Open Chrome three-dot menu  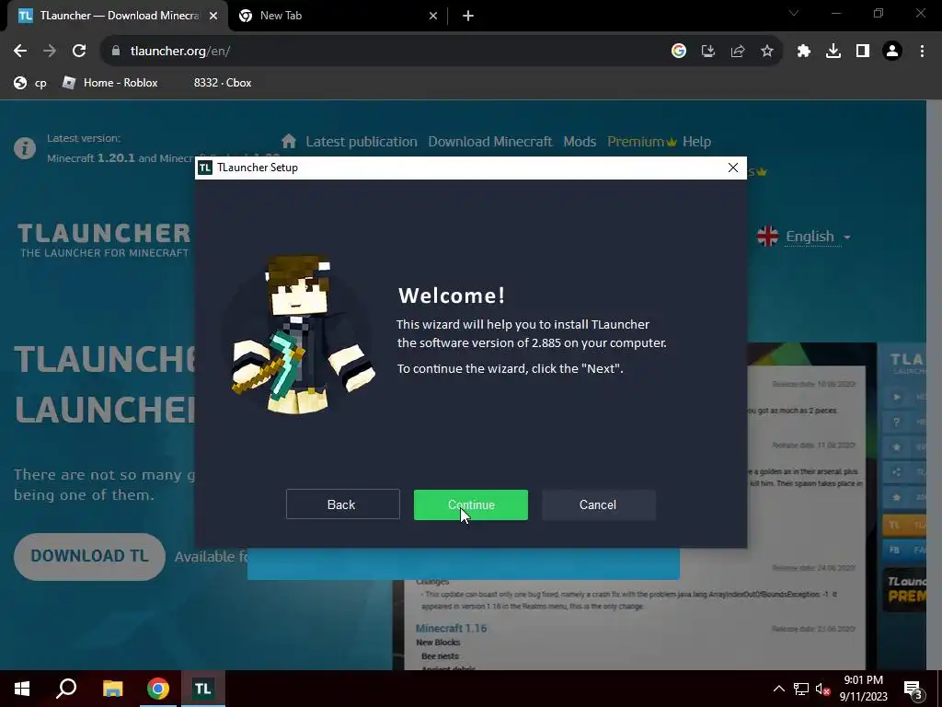(922, 52)
